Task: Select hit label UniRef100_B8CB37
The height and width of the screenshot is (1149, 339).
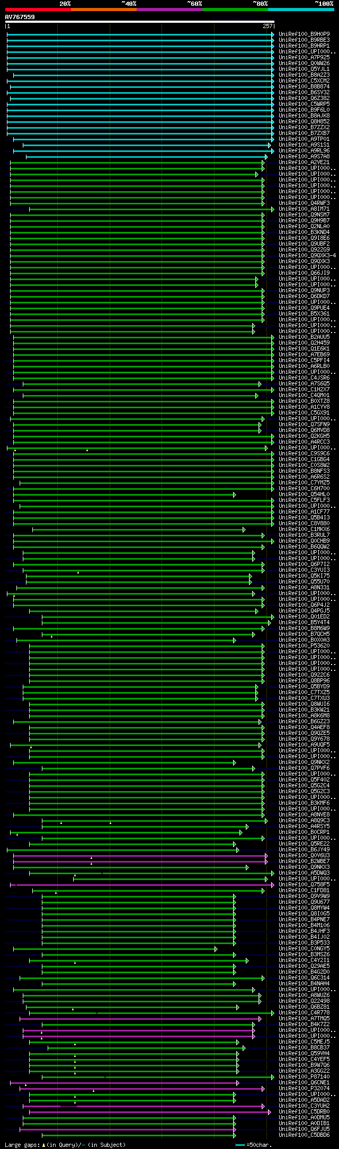Action: tap(304, 1047)
